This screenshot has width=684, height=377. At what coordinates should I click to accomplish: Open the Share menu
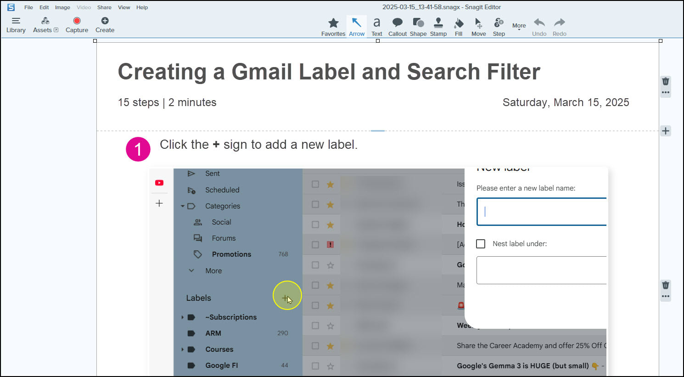pyautogui.click(x=104, y=7)
